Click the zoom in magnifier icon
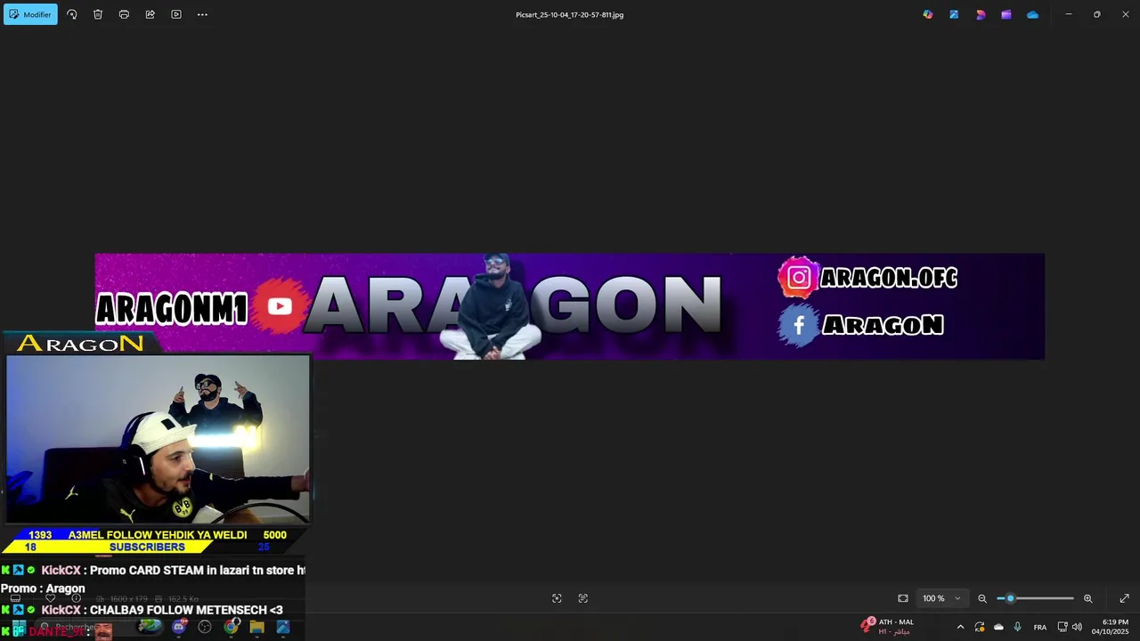1140x641 pixels. (x=1087, y=598)
